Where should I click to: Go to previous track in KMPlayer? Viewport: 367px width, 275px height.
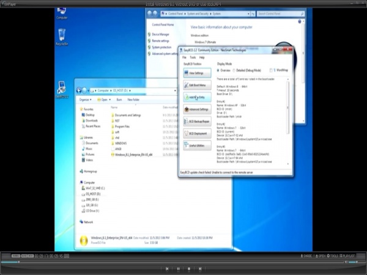point(167,269)
